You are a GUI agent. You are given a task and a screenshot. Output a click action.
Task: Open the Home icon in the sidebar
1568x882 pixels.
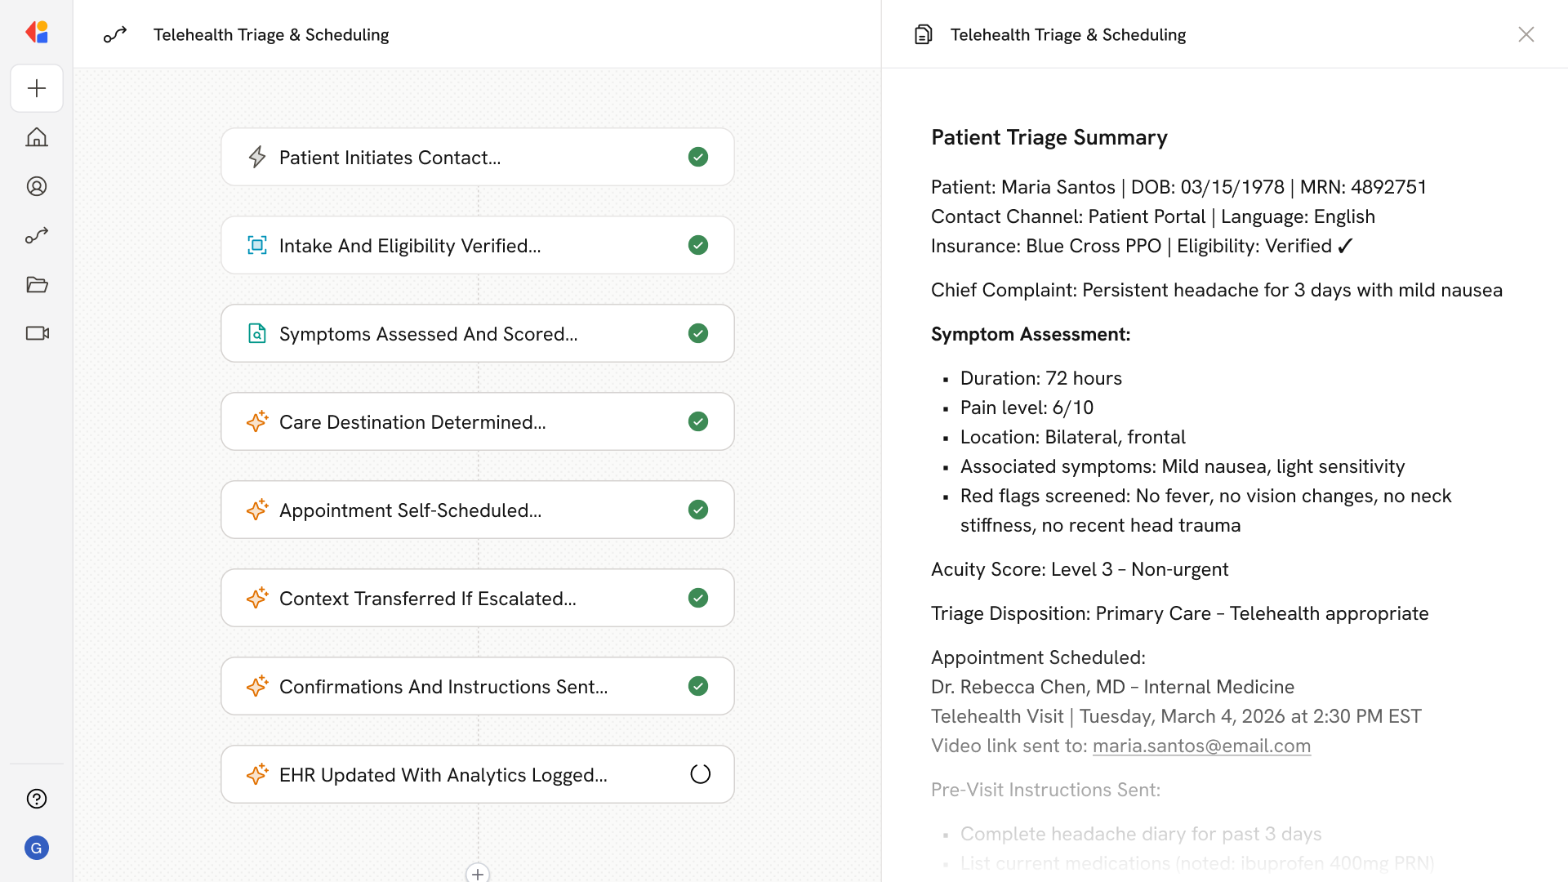pyautogui.click(x=37, y=137)
